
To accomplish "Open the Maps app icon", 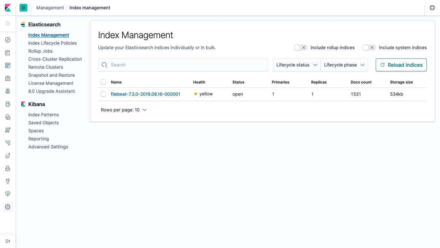I will click(x=7, y=91).
